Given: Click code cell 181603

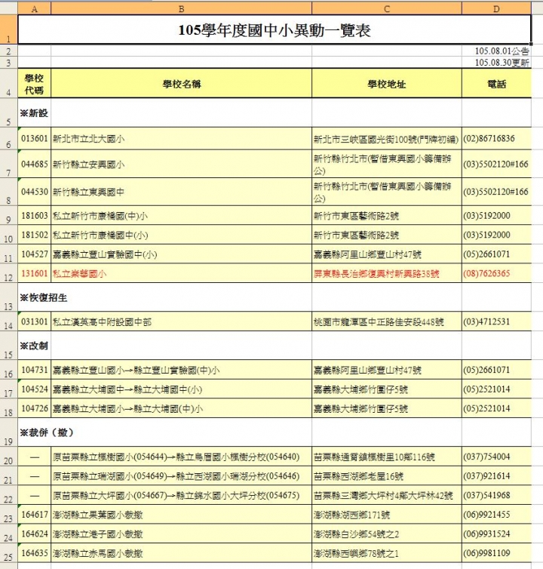Looking at the screenshot, I should (35, 216).
